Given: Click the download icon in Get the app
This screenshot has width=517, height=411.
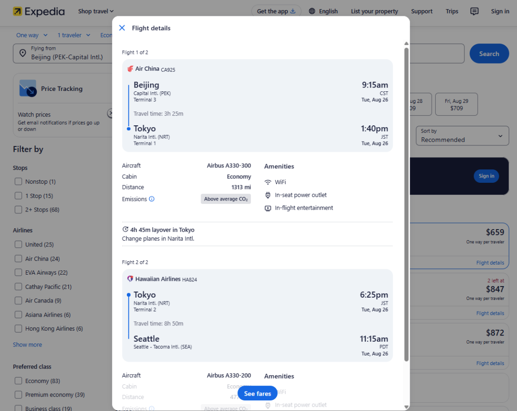Looking at the screenshot, I should coord(293,11).
